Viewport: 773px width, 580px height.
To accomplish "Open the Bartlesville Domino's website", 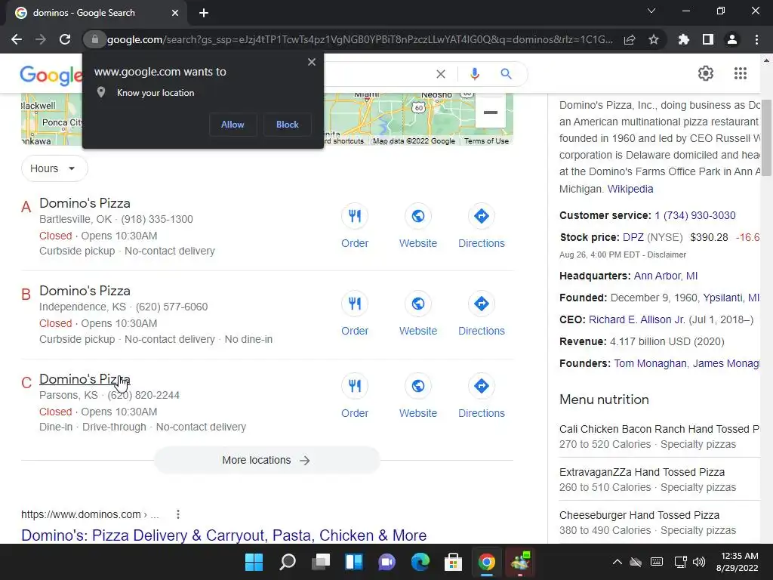I will [418, 226].
